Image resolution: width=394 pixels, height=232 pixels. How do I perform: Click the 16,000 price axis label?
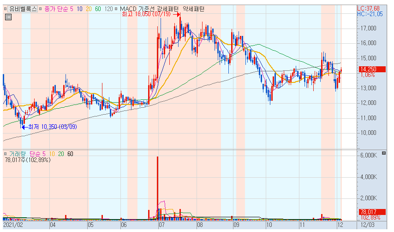368,43
